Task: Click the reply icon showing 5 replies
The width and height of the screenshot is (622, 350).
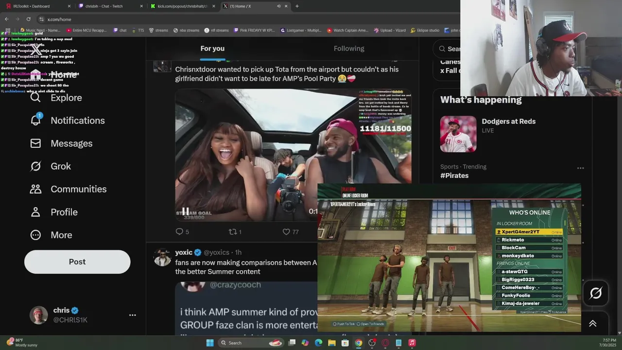Action: (x=179, y=232)
